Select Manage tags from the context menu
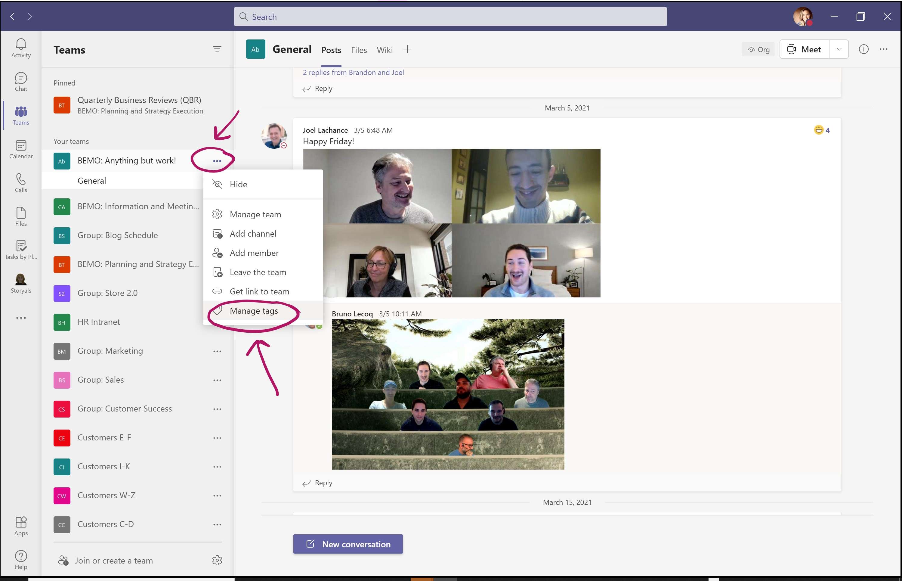This screenshot has width=902, height=581. click(263, 311)
